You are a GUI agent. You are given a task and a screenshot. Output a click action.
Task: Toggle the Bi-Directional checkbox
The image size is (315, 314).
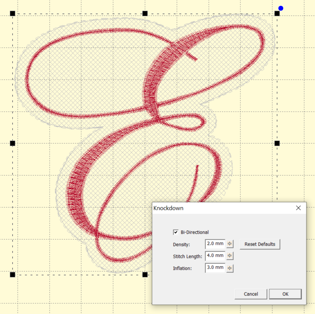coord(176,233)
